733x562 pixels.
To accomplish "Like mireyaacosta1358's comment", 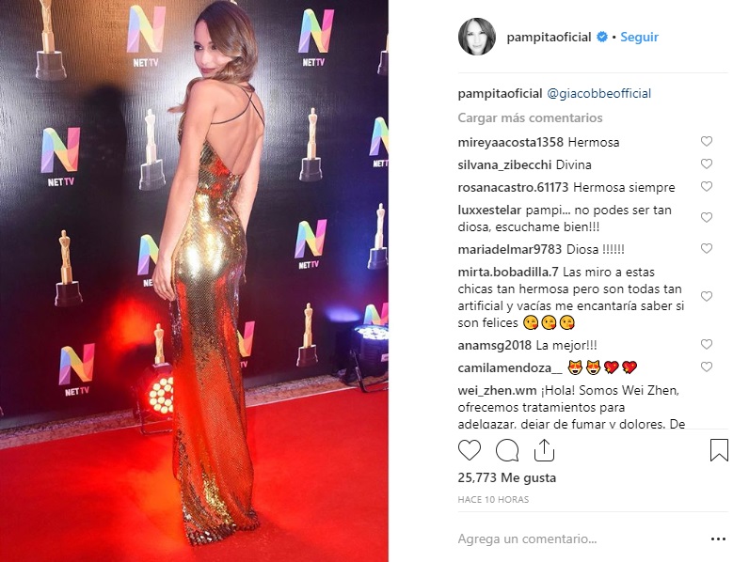I will [707, 141].
